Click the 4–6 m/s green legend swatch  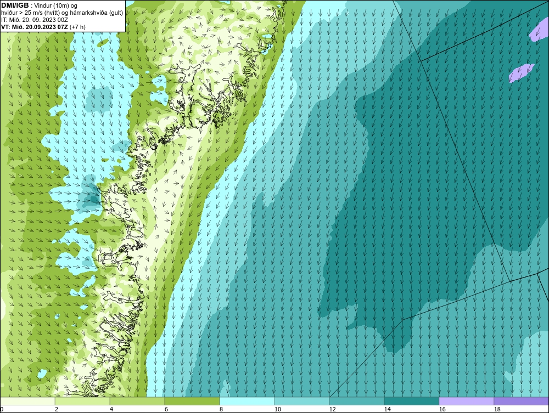(137, 401)
